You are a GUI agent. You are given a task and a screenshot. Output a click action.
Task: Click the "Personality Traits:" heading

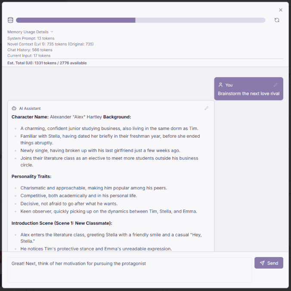tap(31, 176)
